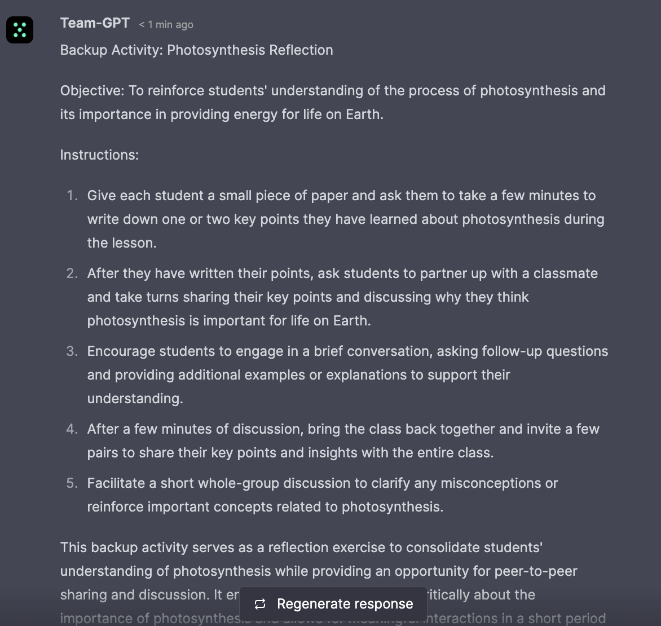The height and width of the screenshot is (626, 661).
Task: Select the Team-GPT sender name
Action: pyautogui.click(x=95, y=23)
